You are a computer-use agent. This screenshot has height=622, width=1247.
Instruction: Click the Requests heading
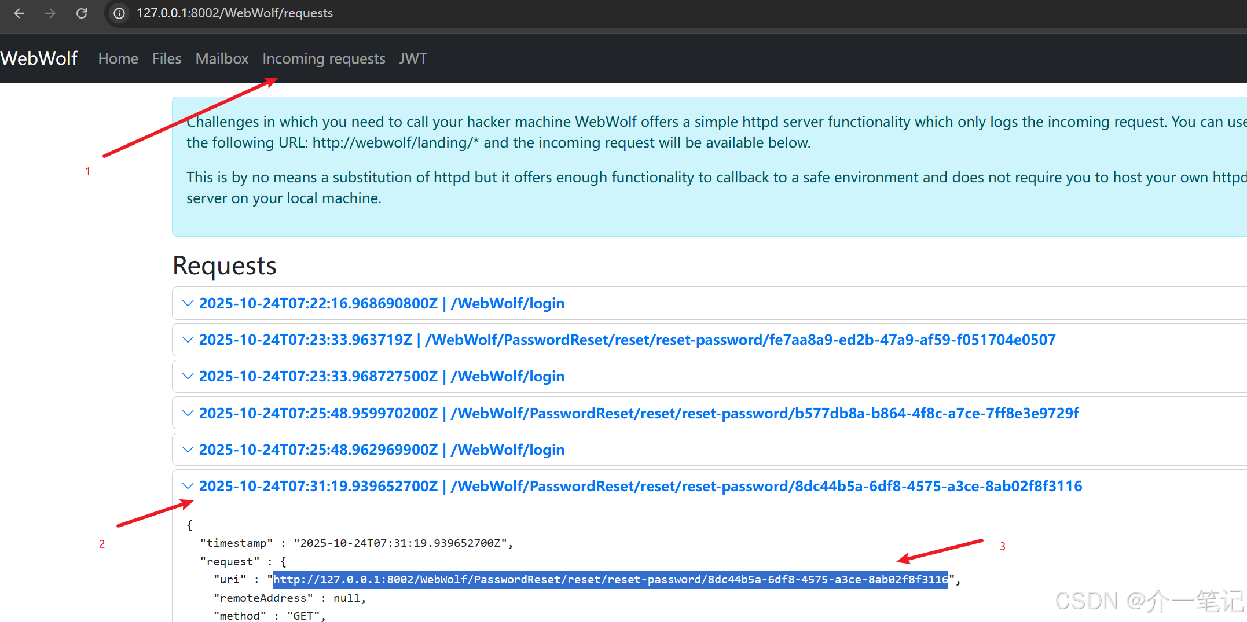225,266
